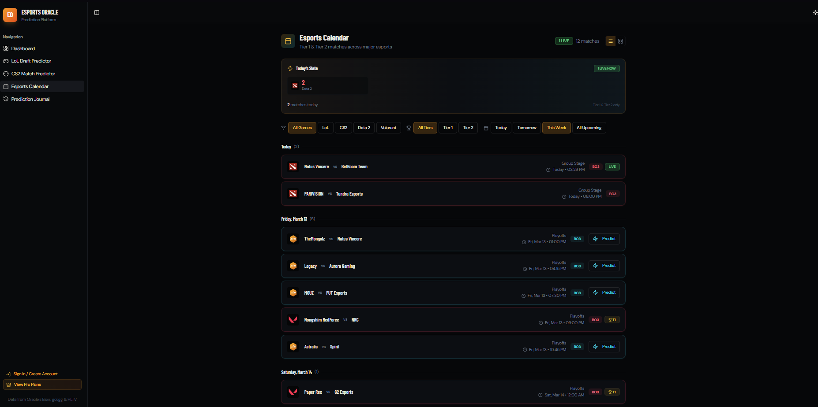Click the calendar icon next to Esports Calendar title
The height and width of the screenshot is (407, 818).
[288, 41]
